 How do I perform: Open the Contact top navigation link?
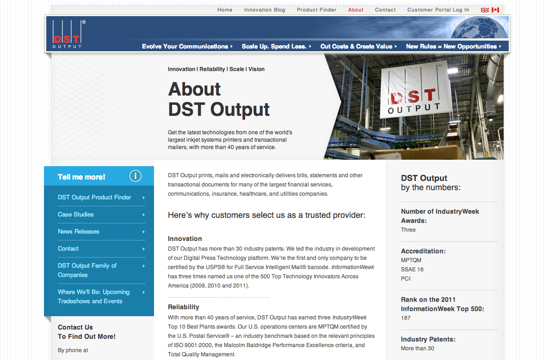click(385, 10)
